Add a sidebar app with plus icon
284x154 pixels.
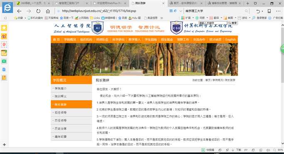click(x=4, y=144)
